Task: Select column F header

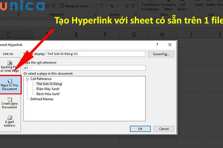Action: (x=105, y=34)
